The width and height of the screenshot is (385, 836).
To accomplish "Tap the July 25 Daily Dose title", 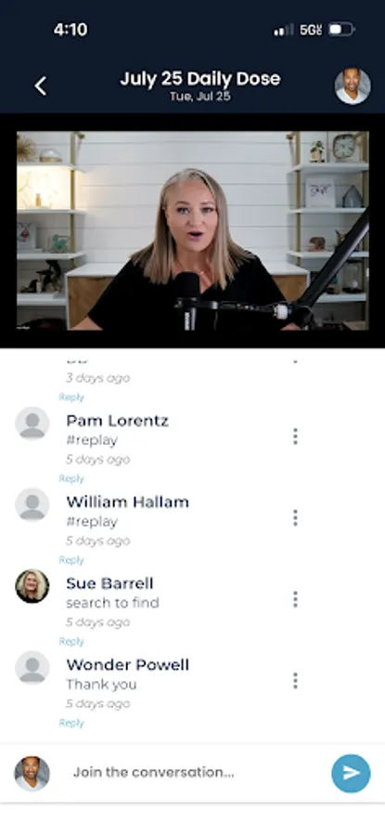I will [200, 79].
